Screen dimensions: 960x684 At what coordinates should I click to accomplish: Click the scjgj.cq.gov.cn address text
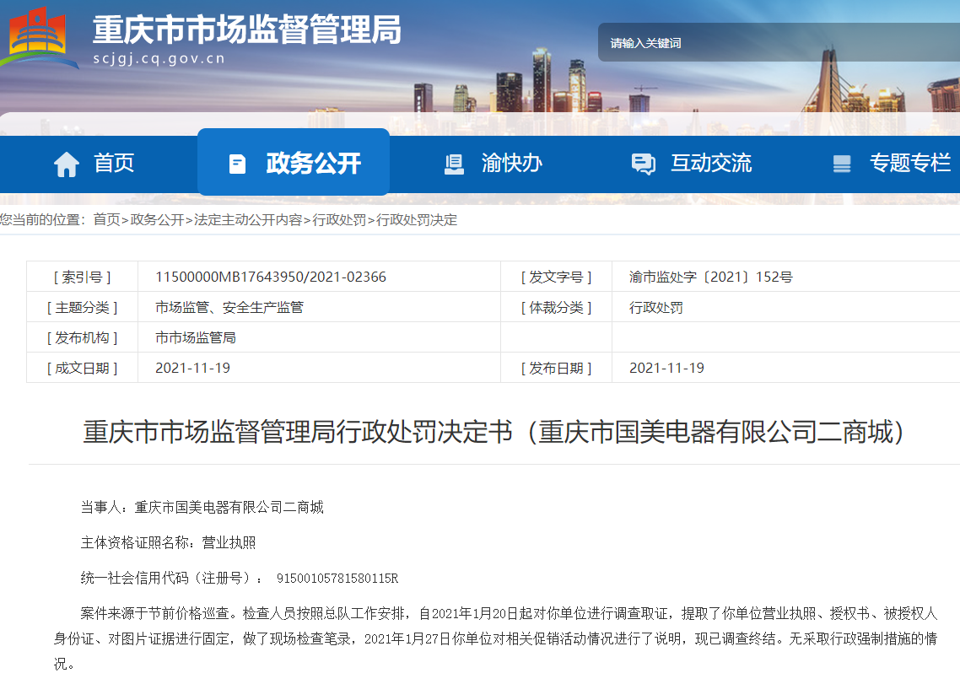coord(159,58)
